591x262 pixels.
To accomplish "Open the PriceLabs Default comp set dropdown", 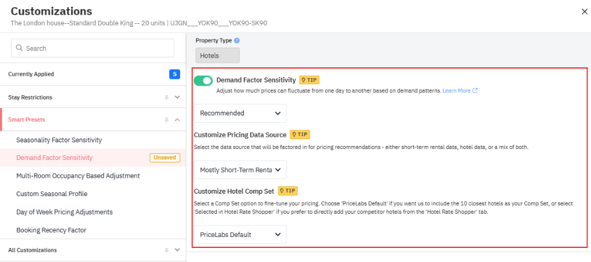I will 240,235.
